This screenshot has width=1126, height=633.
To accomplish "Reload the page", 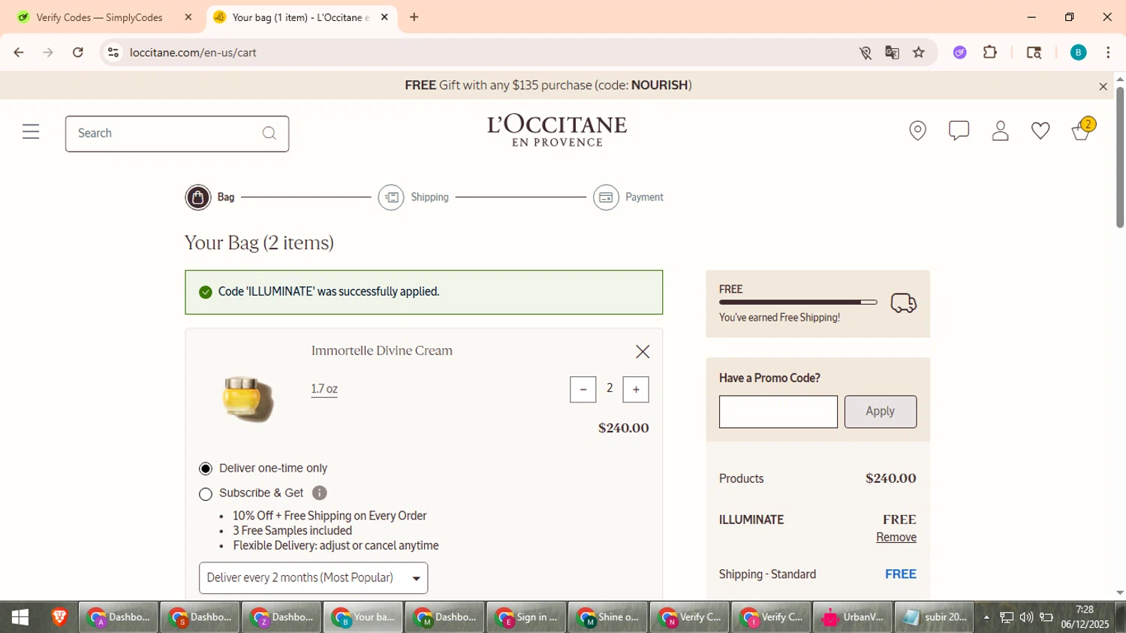I will tap(78, 53).
